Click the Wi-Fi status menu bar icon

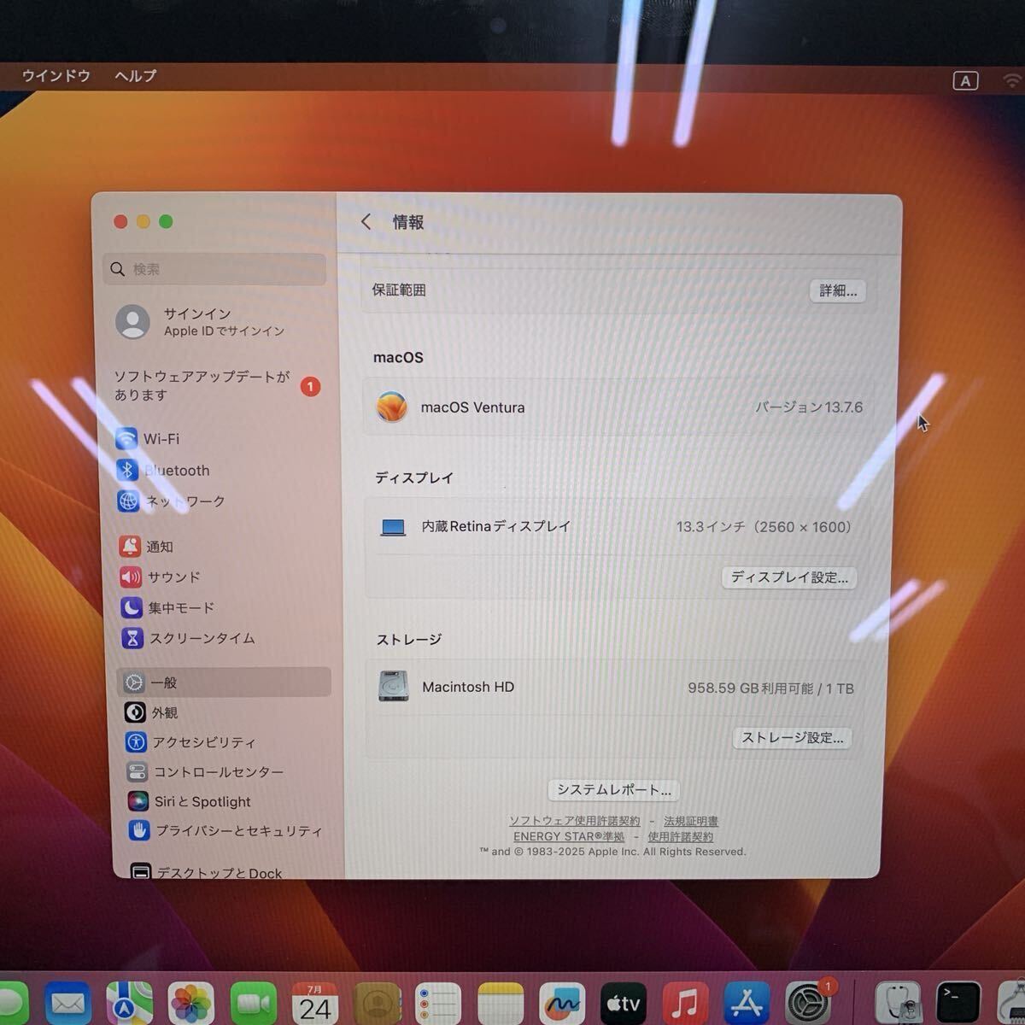[1014, 81]
